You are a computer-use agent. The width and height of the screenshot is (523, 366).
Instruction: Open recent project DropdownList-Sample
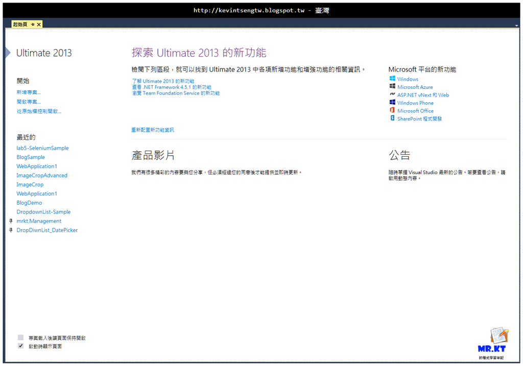(43, 212)
